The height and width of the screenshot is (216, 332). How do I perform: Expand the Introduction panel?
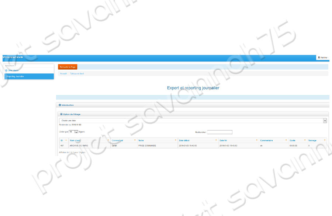tap(68, 105)
